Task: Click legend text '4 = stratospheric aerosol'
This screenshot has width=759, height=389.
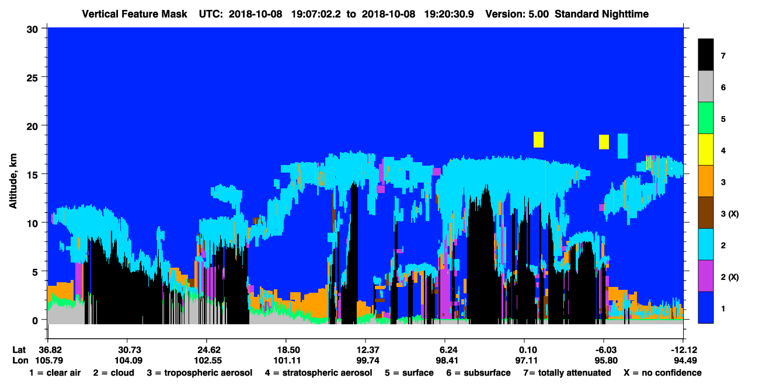Action: coord(318,373)
